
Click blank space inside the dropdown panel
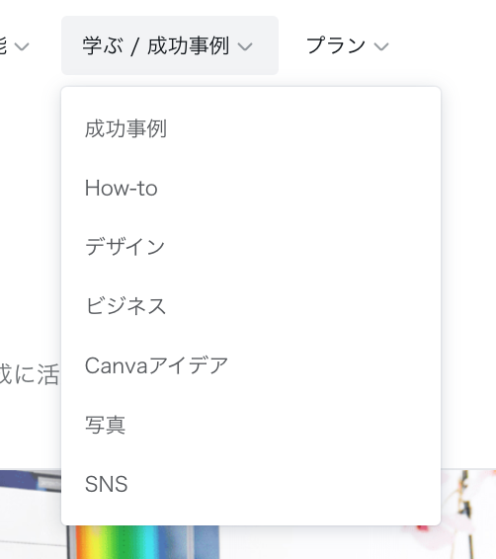point(321,250)
